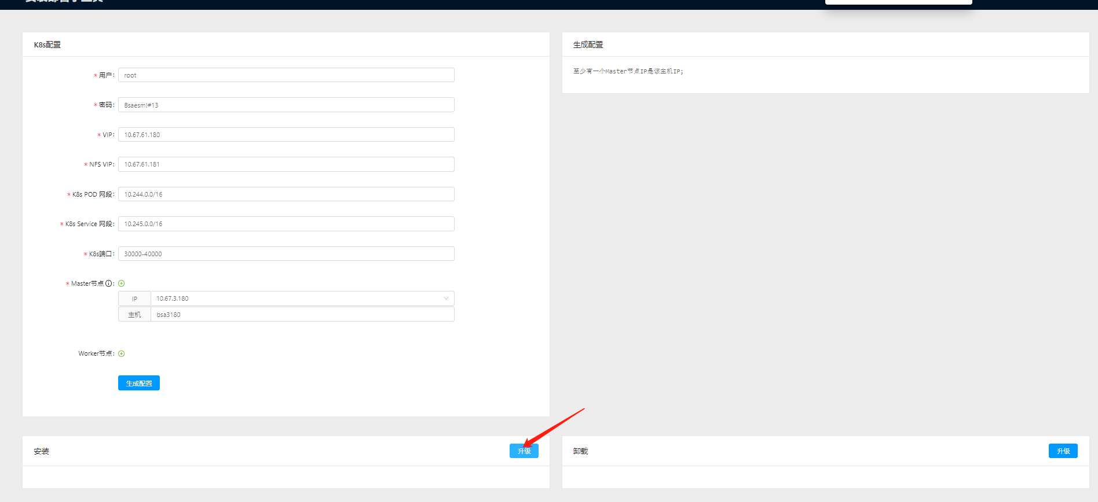The image size is (1098, 502).
Task: Focus the K8s POD 网段 input
Action: tap(286, 194)
